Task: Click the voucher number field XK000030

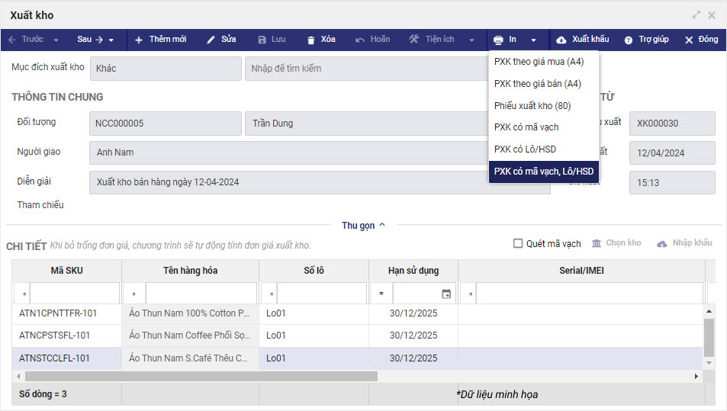Action: coord(672,124)
